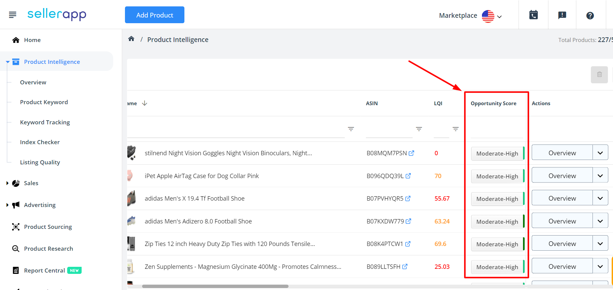Click the Name filter input field
This screenshot has width=613, height=290.
tap(236, 129)
